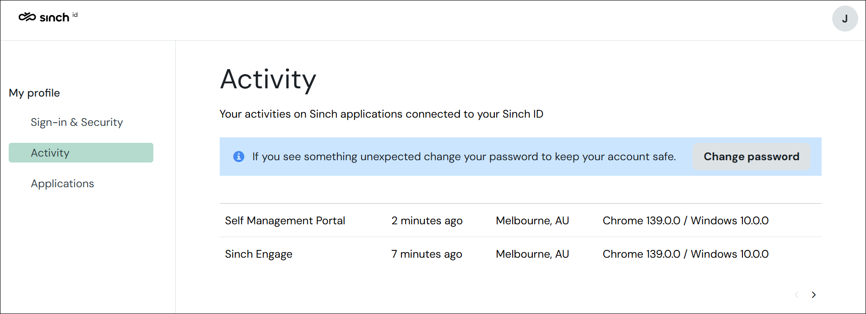This screenshot has width=866, height=314.
Task: Click My profile in the sidebar
Action: 34,93
